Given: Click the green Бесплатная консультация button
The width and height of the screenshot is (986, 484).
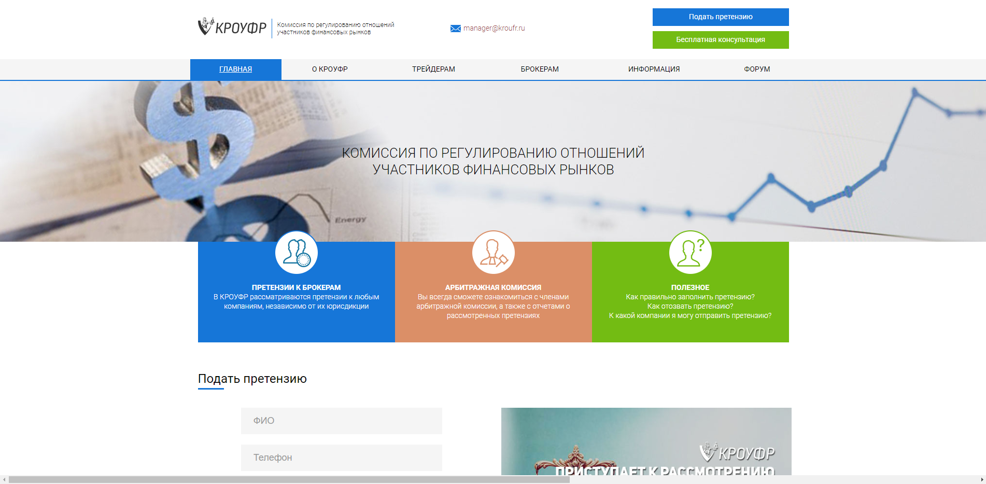Looking at the screenshot, I should (721, 40).
